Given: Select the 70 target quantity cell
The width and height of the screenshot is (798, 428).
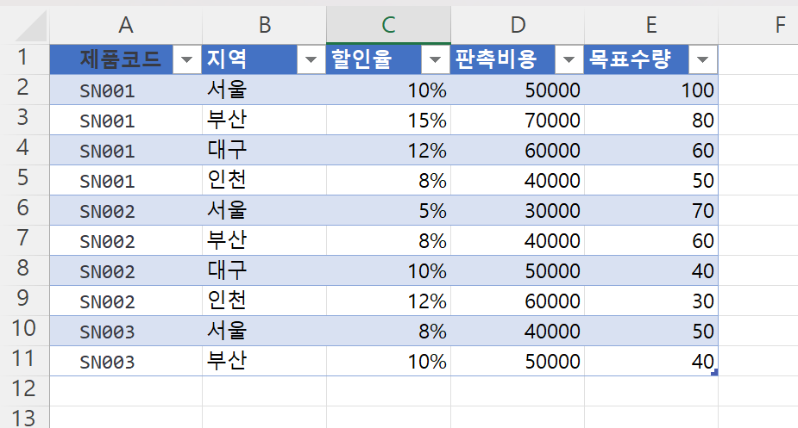Looking at the screenshot, I should coord(651,210).
